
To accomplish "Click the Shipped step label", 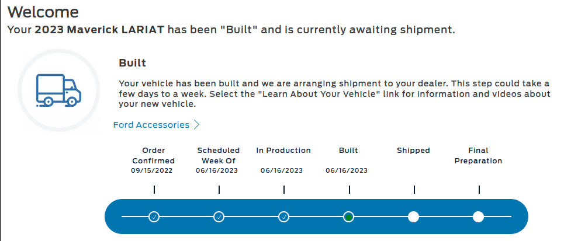I will tap(413, 151).
